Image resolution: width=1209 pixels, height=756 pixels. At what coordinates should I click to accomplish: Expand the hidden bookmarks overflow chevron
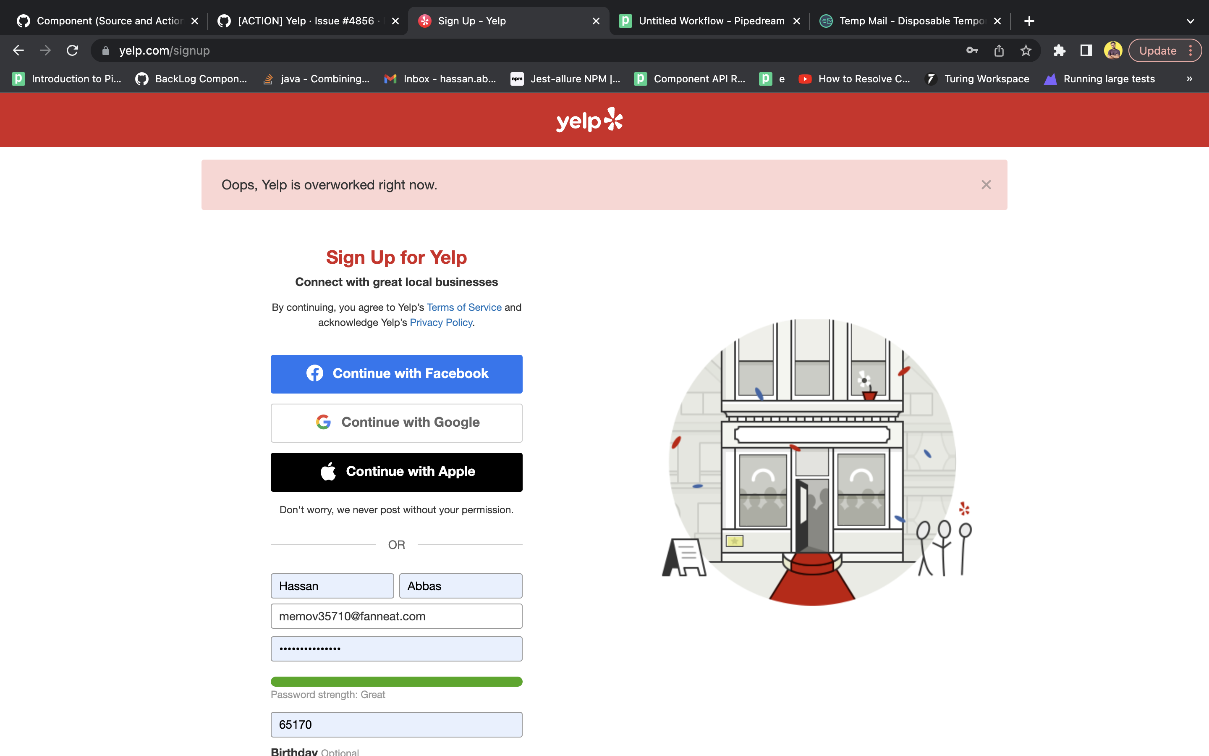click(x=1190, y=79)
